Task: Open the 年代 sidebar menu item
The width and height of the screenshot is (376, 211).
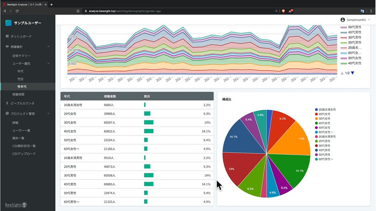Action: pyautogui.click(x=20, y=71)
